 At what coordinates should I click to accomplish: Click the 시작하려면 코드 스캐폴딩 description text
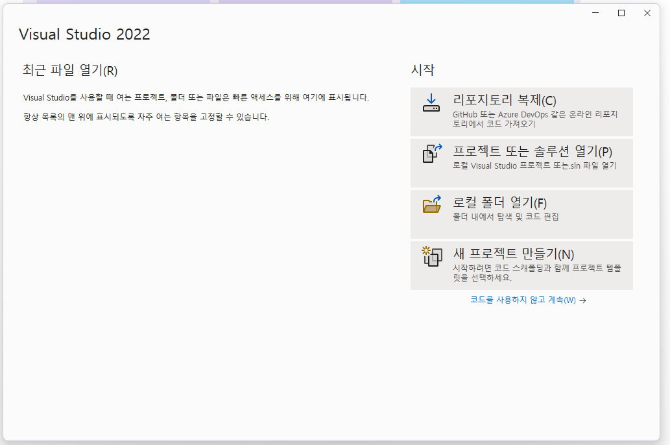pos(536,272)
